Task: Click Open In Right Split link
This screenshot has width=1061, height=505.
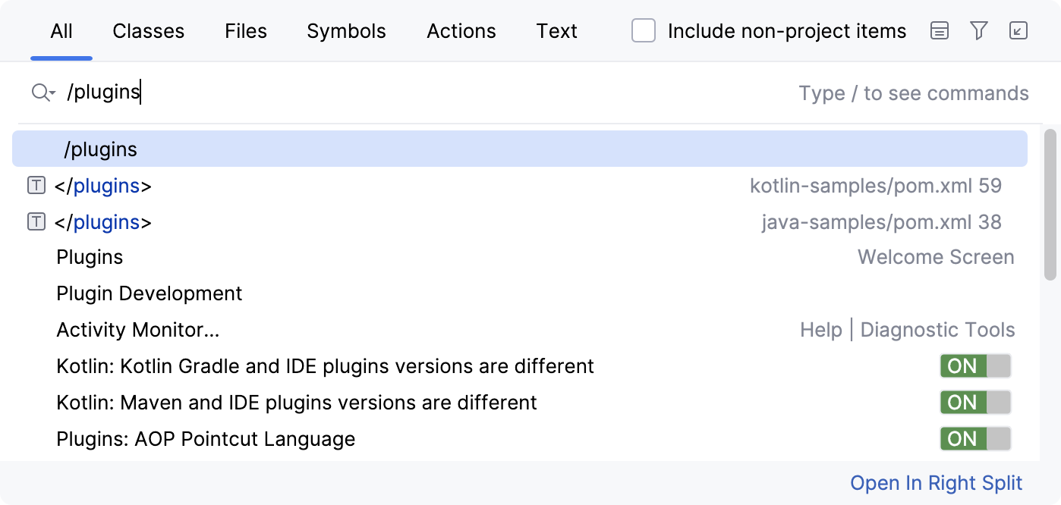Action: pos(937,483)
